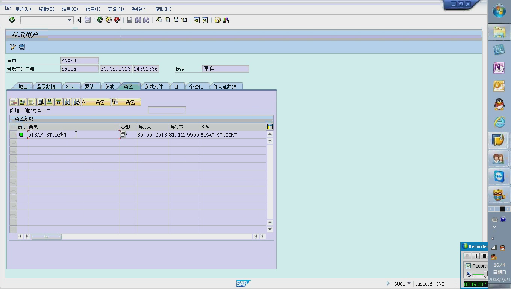Click the Recorder pause button
Image resolution: width=511 pixels, height=289 pixels.
(476, 256)
